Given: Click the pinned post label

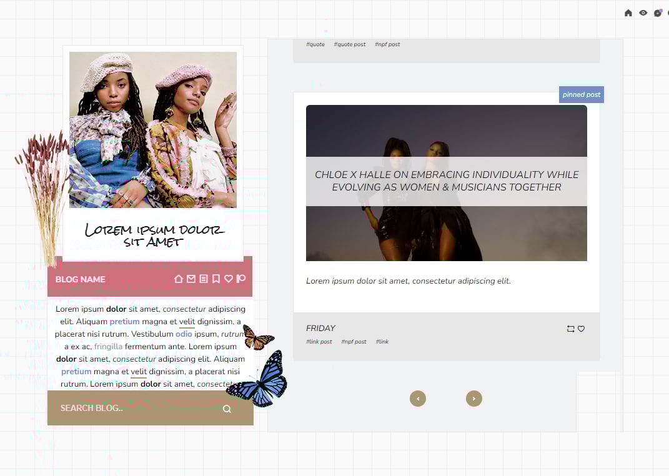Looking at the screenshot, I should pyautogui.click(x=581, y=95).
